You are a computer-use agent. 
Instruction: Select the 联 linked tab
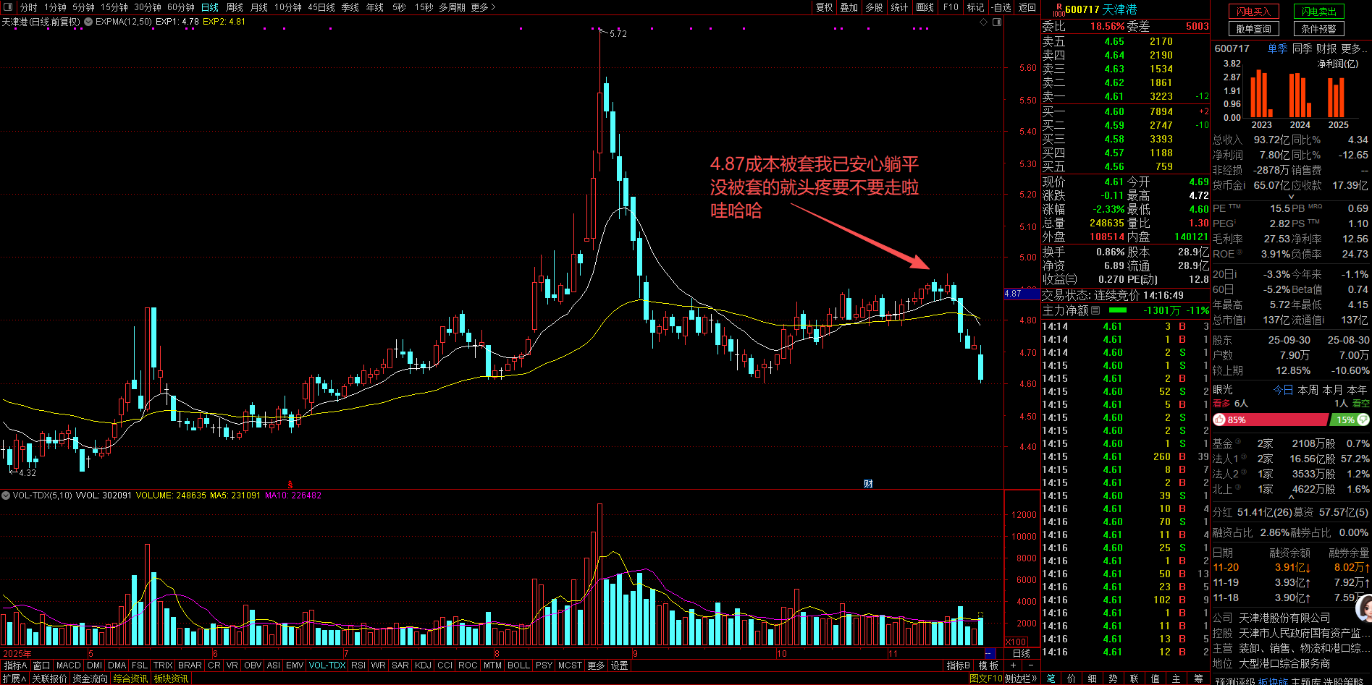1135,678
